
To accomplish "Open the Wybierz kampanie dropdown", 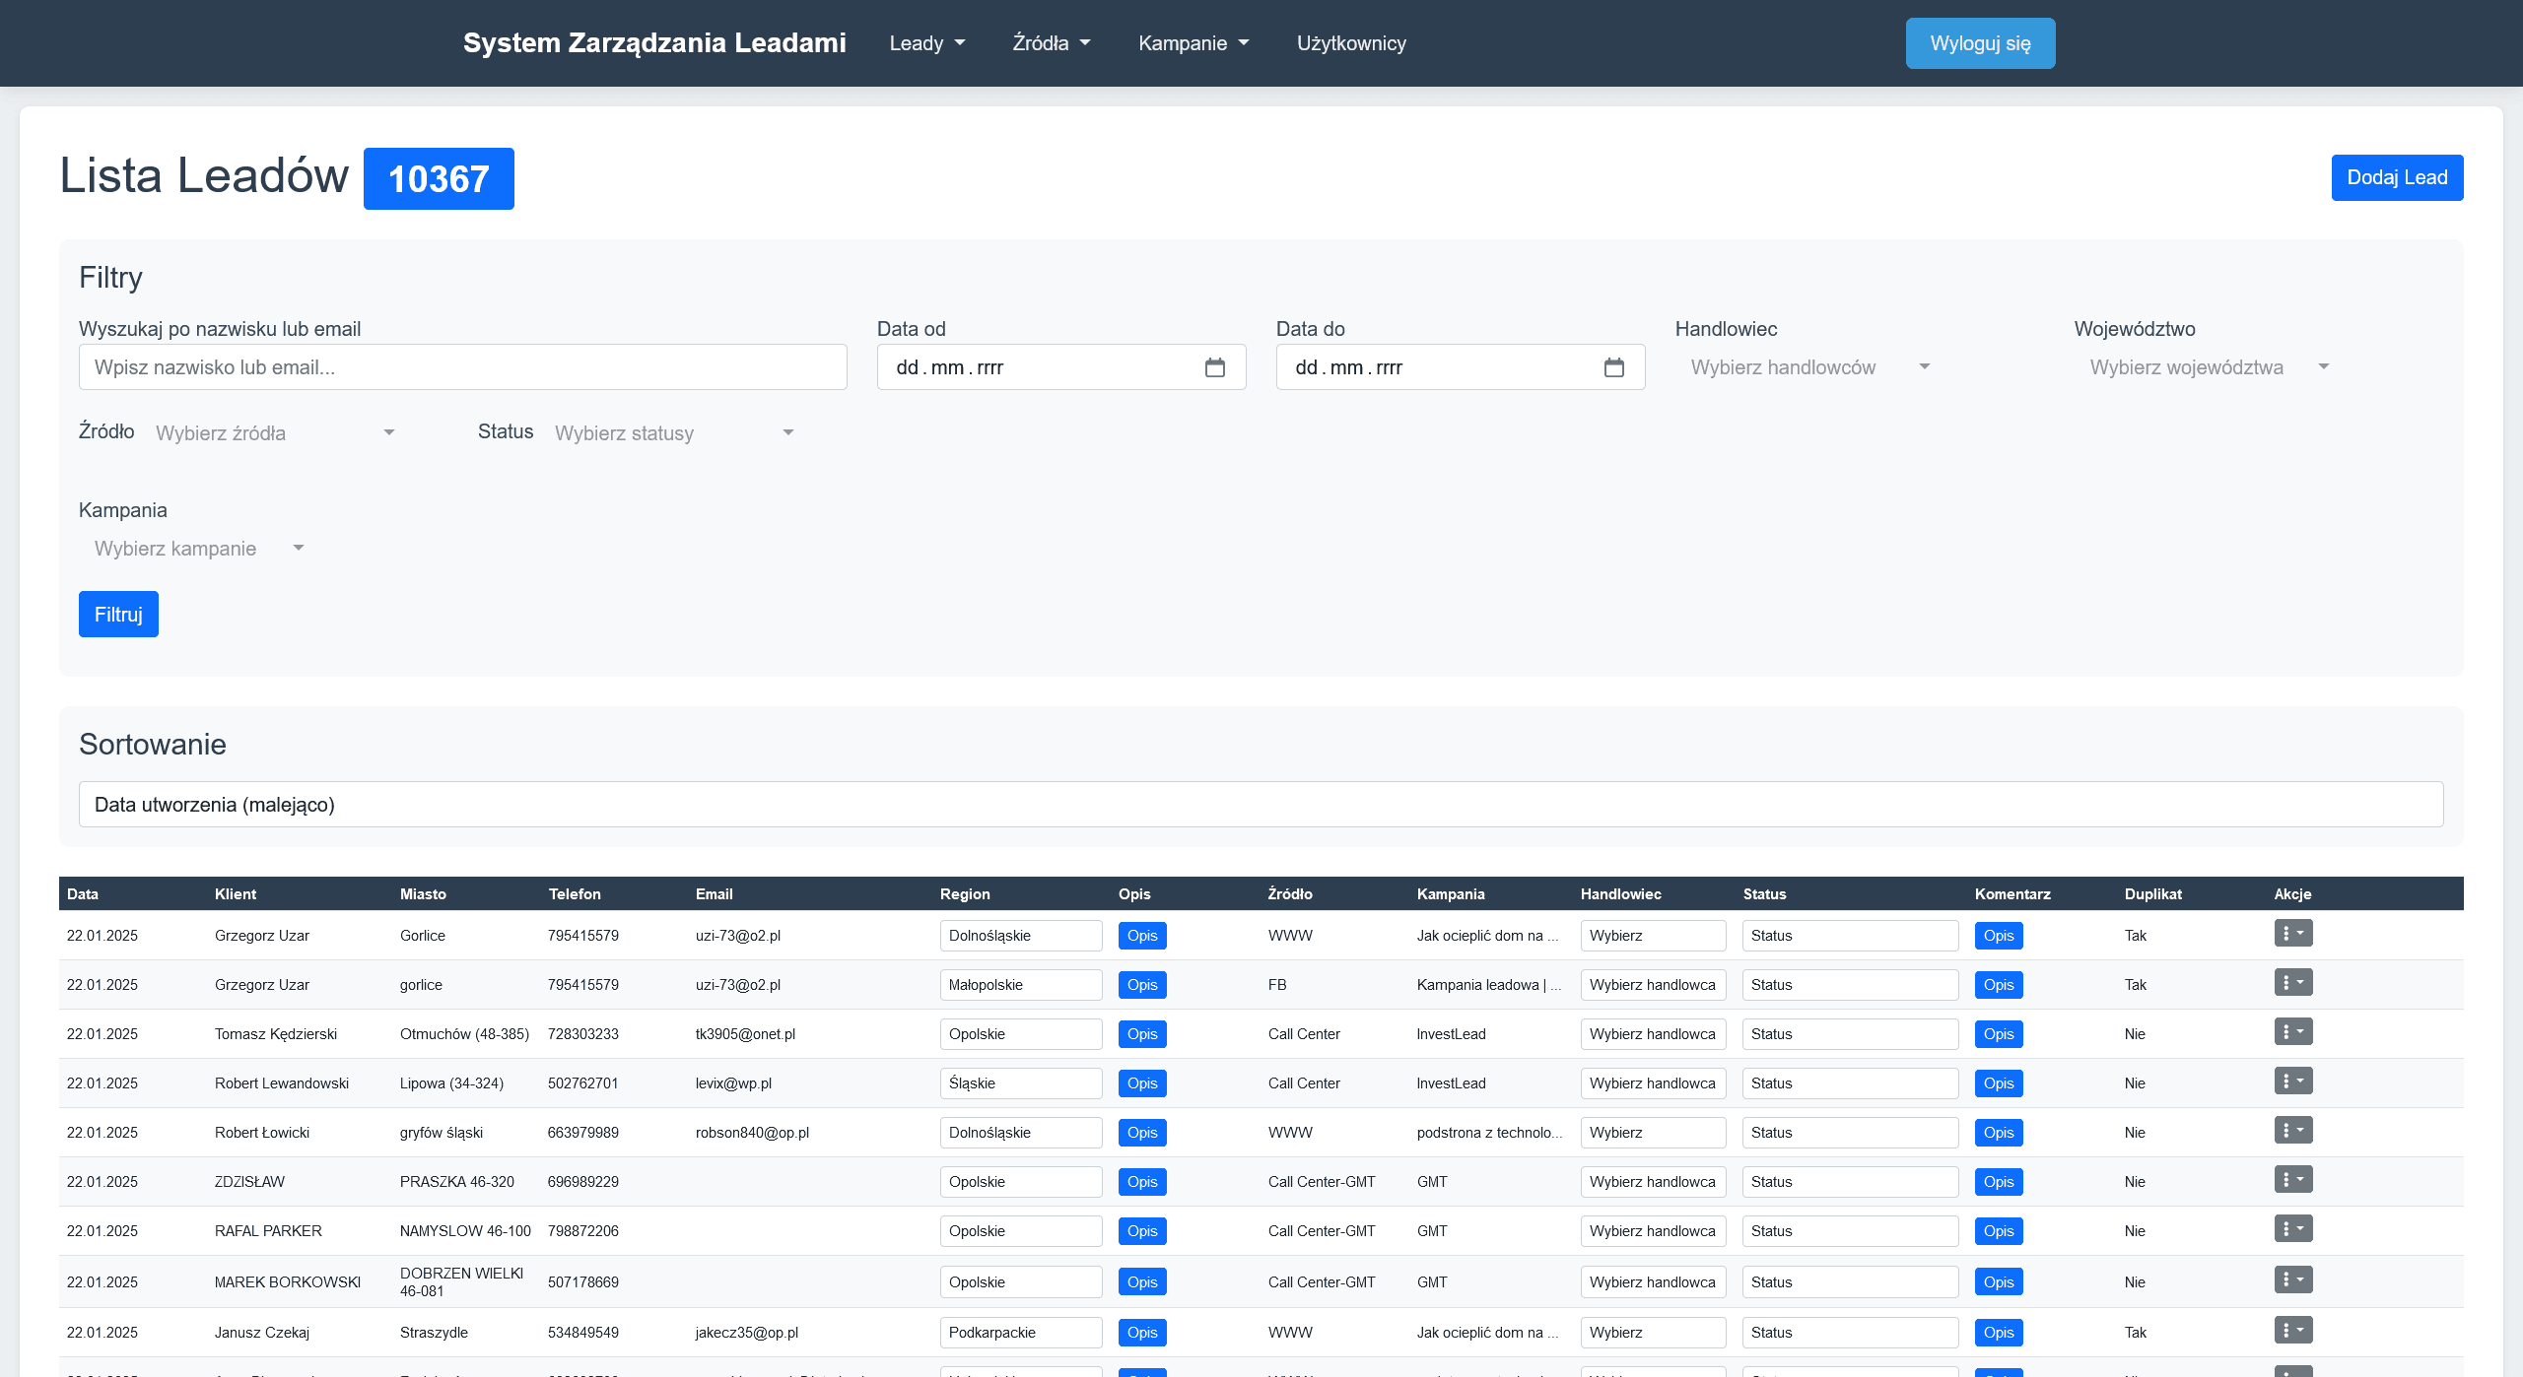I will [198, 549].
